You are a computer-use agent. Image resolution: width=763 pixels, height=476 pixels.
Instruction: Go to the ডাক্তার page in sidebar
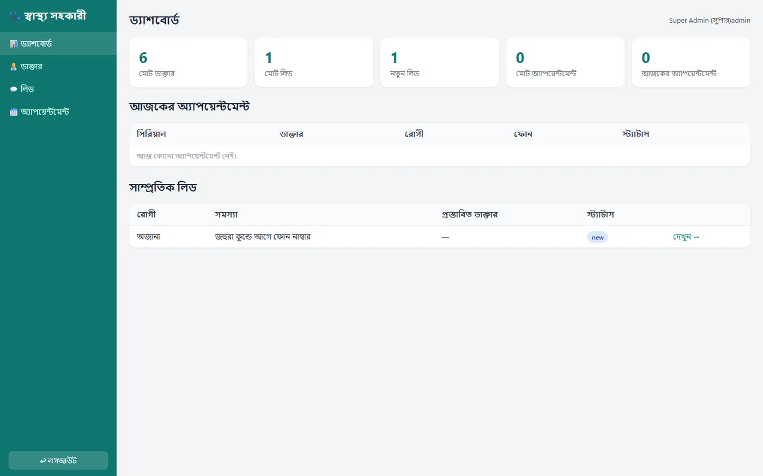tap(58, 66)
